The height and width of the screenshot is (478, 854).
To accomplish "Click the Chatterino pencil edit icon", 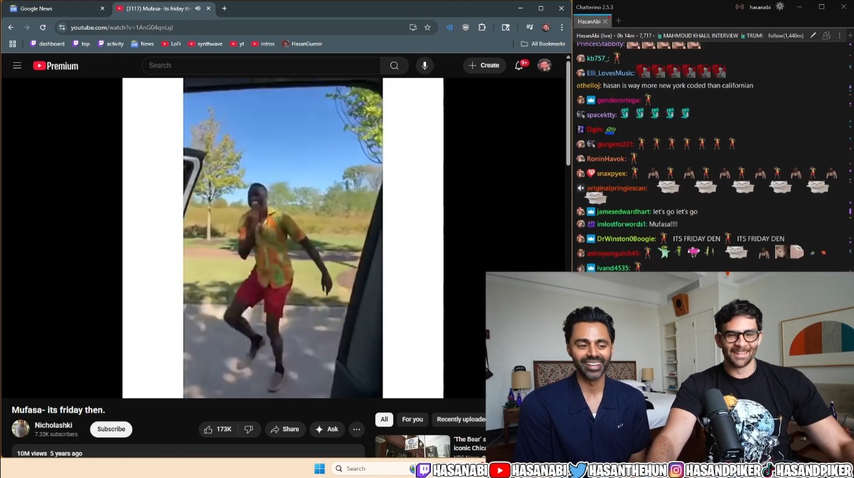I will (x=813, y=36).
